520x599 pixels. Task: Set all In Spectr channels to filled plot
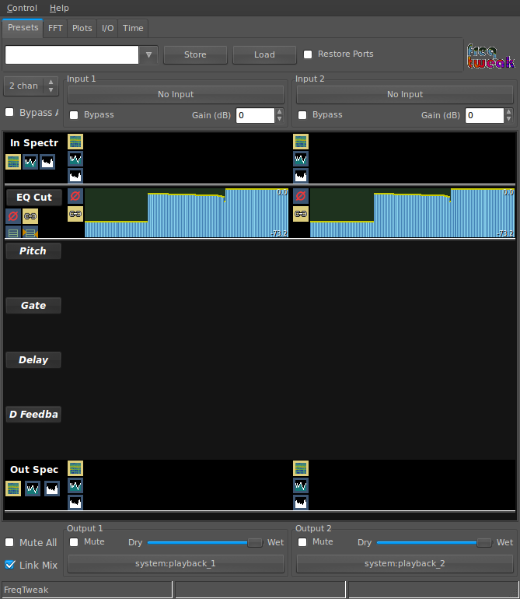tap(47, 162)
